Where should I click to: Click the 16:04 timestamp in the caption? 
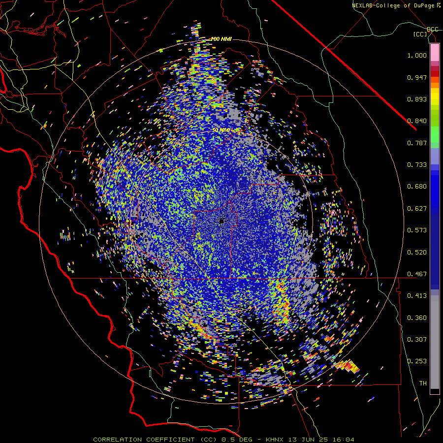pyautogui.click(x=343, y=440)
